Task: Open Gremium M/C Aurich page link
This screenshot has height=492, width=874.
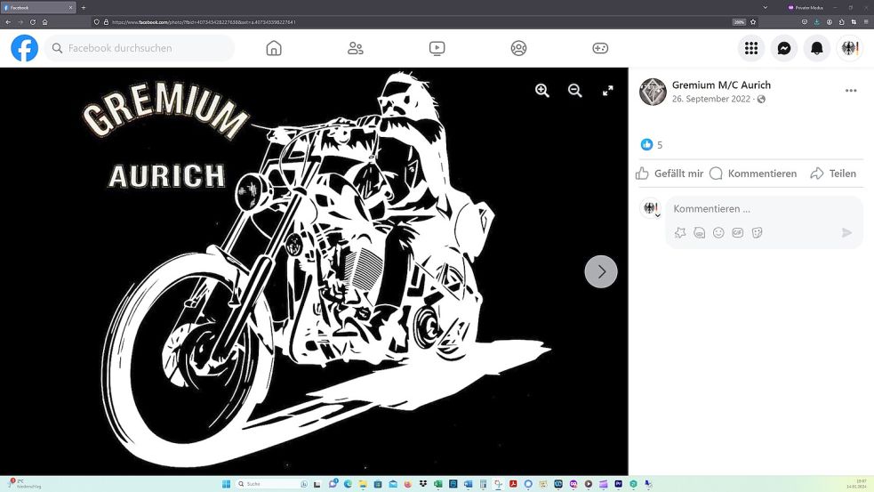Action: 721,85
